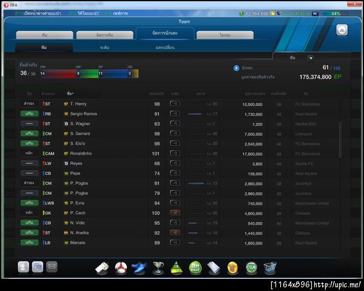The width and height of the screenshot is (364, 291).
Task: Click the +1 grade badge for T. Henry
Action: coord(175,104)
